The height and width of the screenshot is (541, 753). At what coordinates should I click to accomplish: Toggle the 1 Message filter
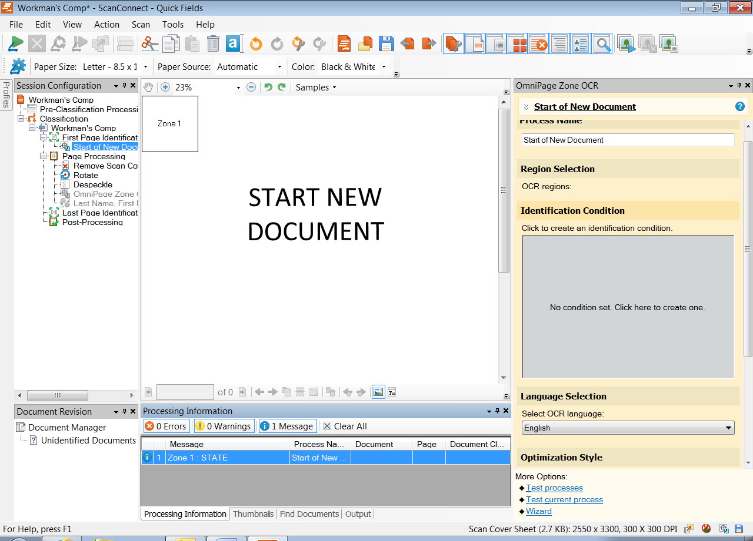click(x=286, y=426)
